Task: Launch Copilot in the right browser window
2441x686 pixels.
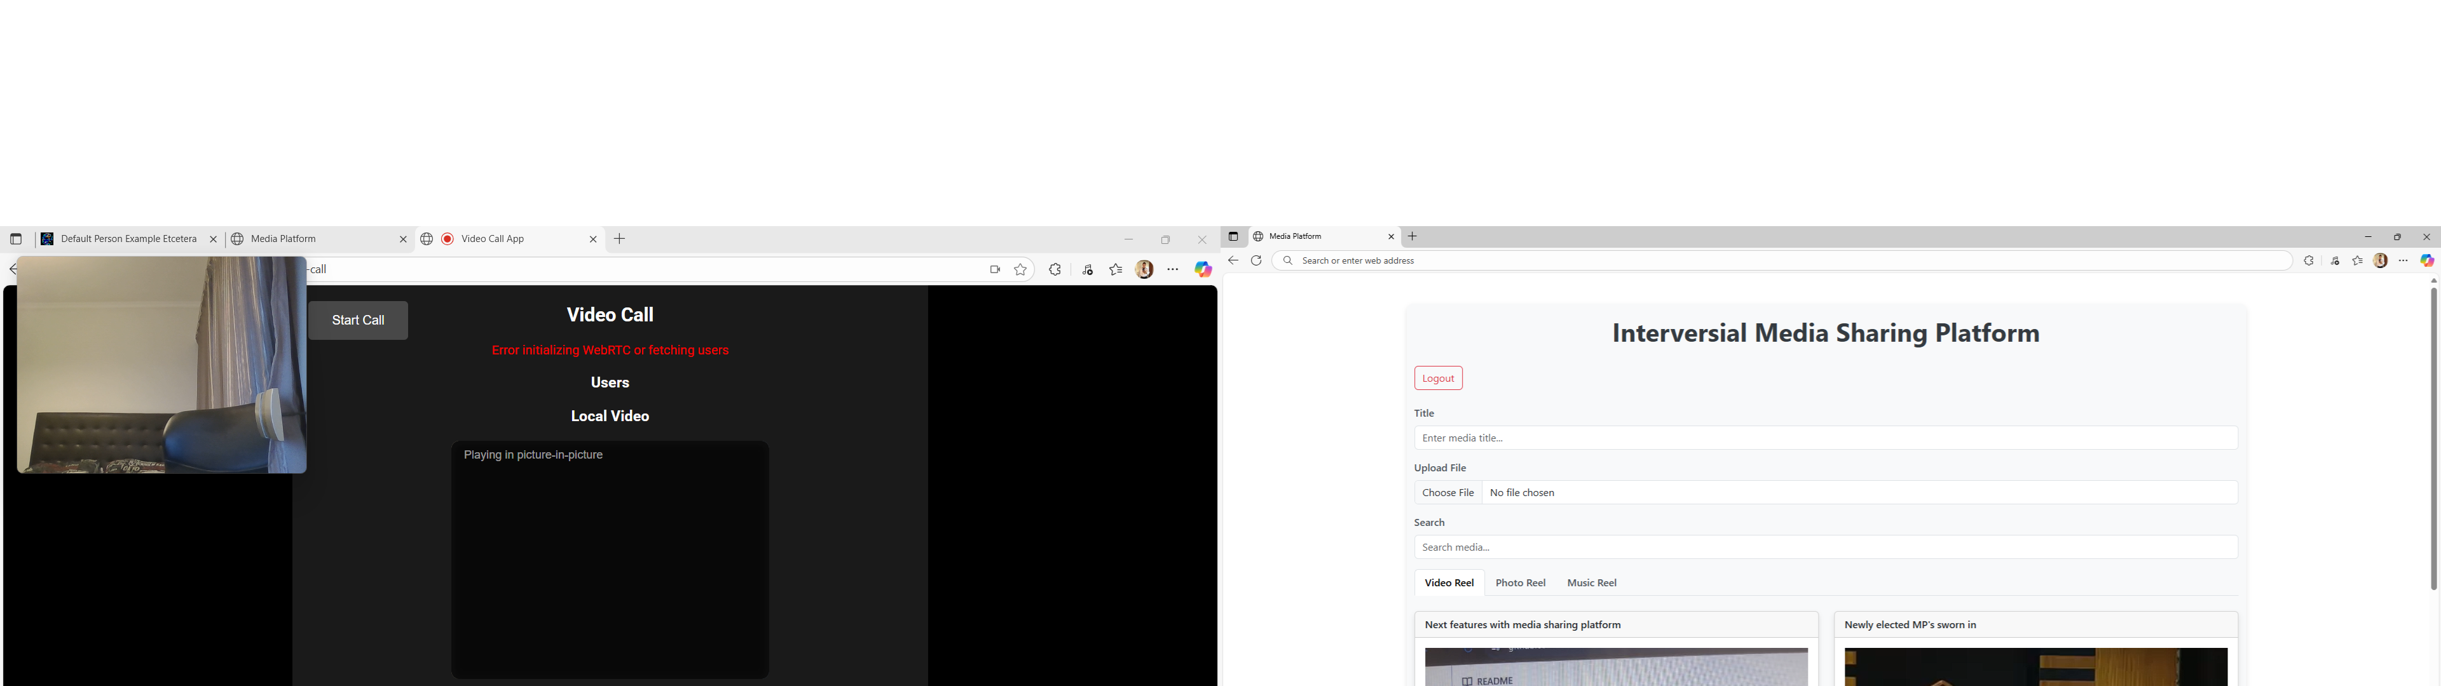Action: tap(2428, 260)
